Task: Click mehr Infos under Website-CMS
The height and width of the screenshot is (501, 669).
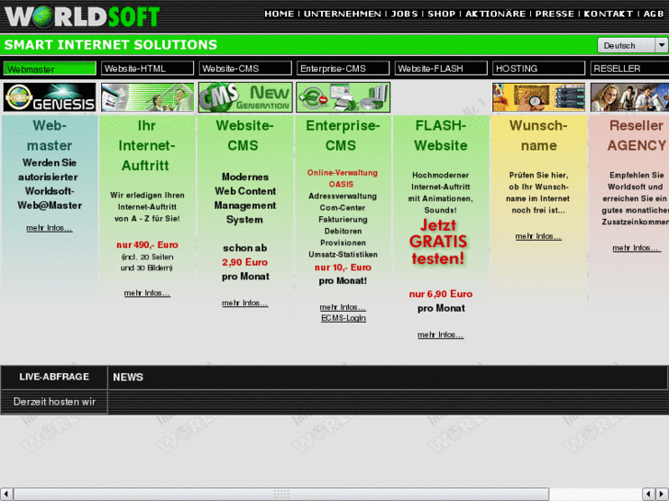Action: (245, 303)
